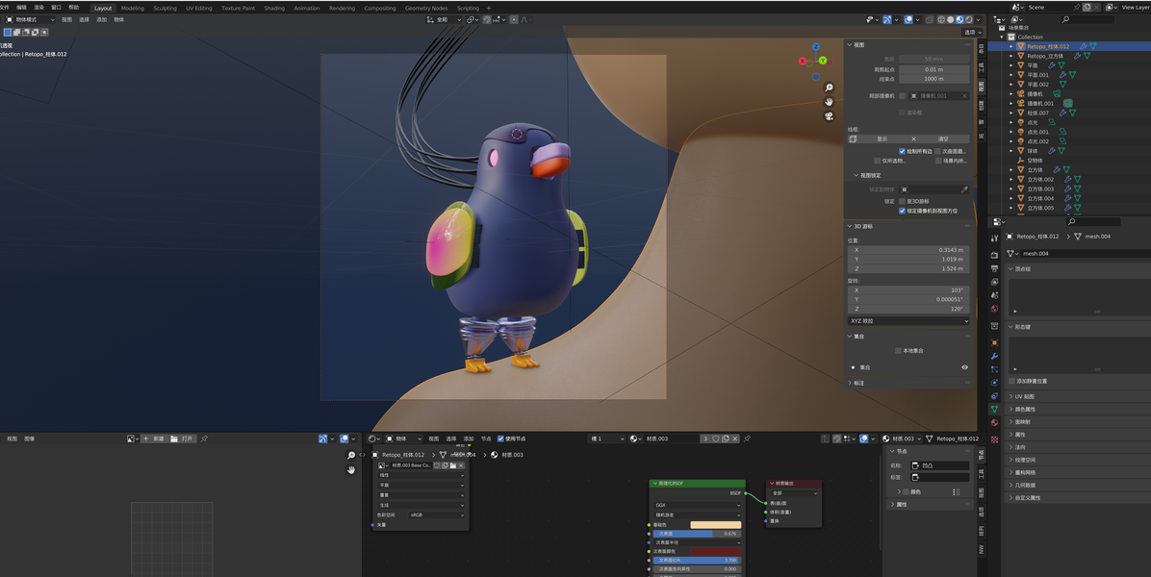Open Output properties tab icon
Image resolution: width=1151 pixels, height=577 pixels.
click(995, 268)
